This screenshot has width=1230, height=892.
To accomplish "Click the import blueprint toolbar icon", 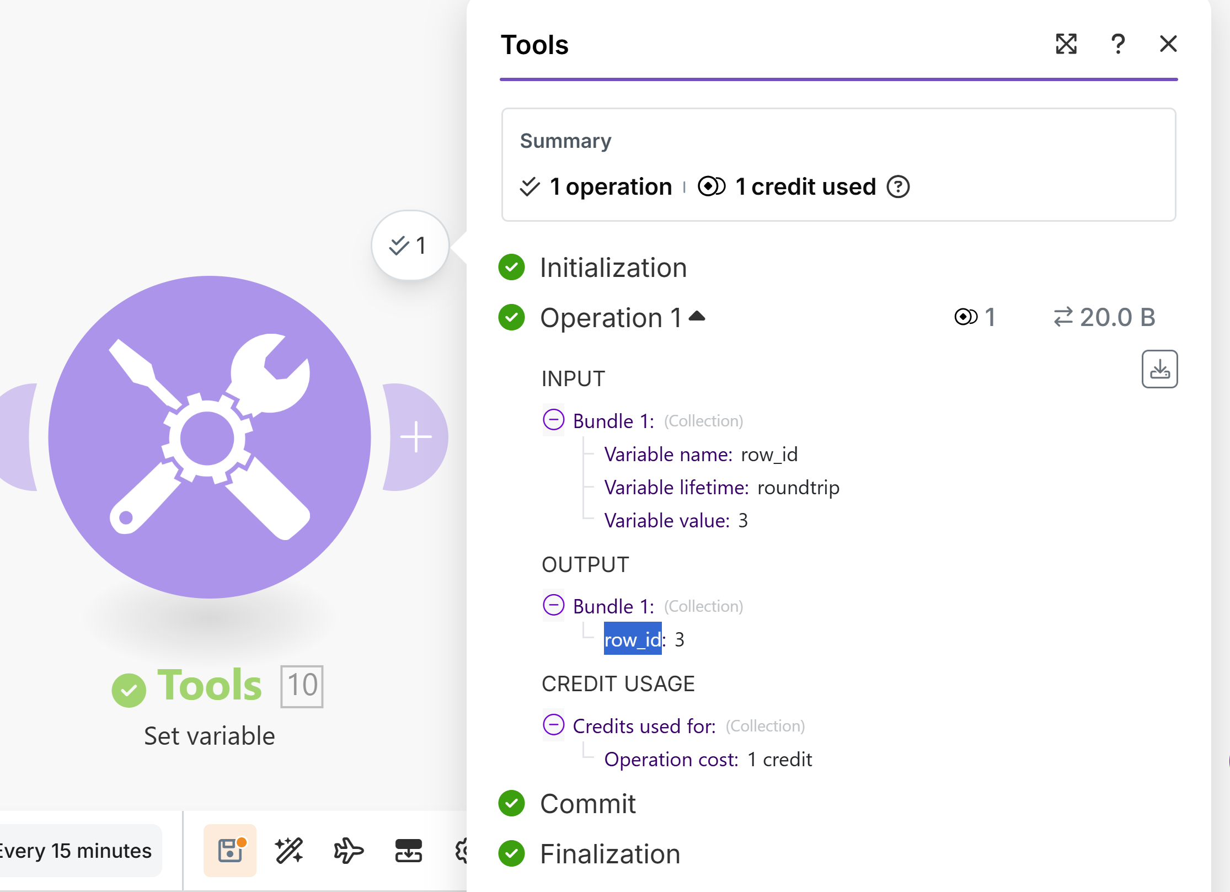I will click(x=408, y=850).
